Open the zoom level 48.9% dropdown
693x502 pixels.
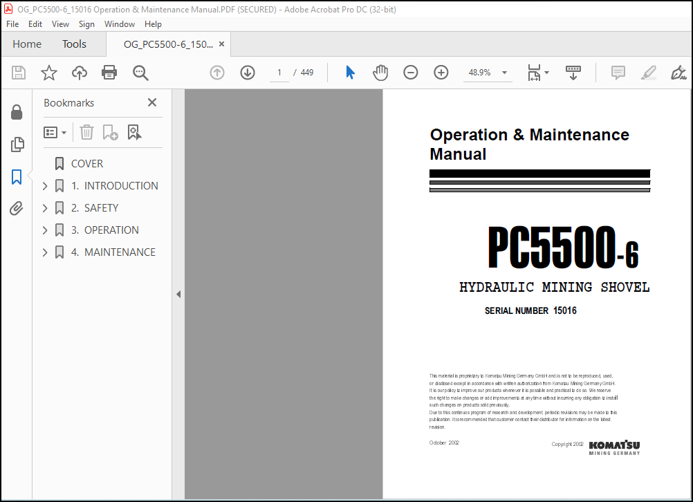(504, 73)
